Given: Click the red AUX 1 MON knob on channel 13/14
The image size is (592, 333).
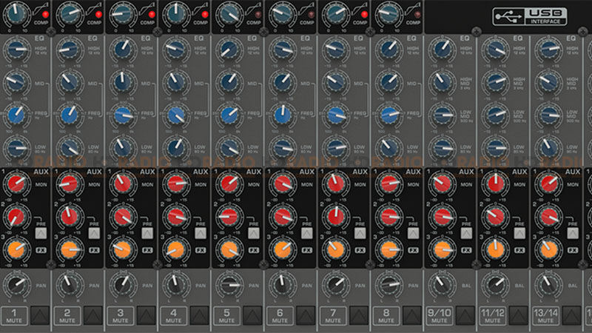Looking at the screenshot, I should coord(548,184).
